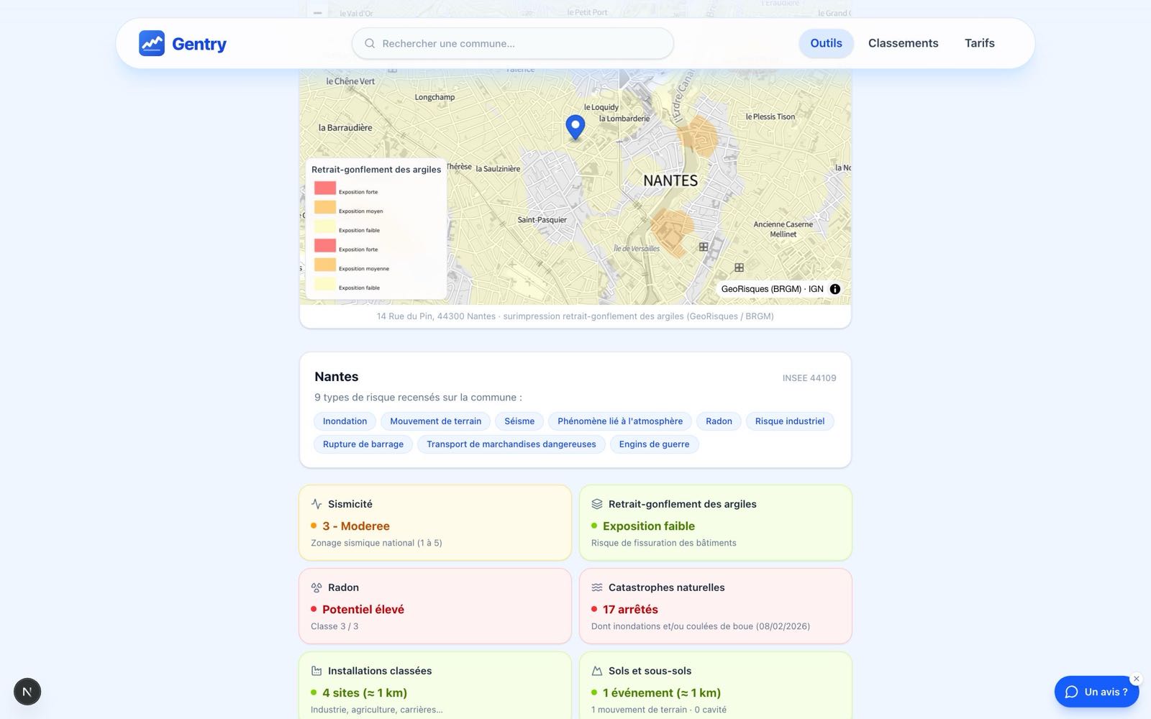Viewport: 1151px width, 719px height.
Task: Dismiss the Un avis feedback widget
Action: point(1137,679)
